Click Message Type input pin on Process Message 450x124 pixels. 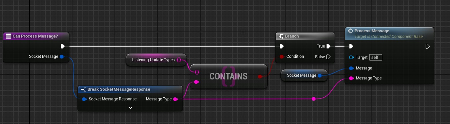pyautogui.click(x=351, y=78)
